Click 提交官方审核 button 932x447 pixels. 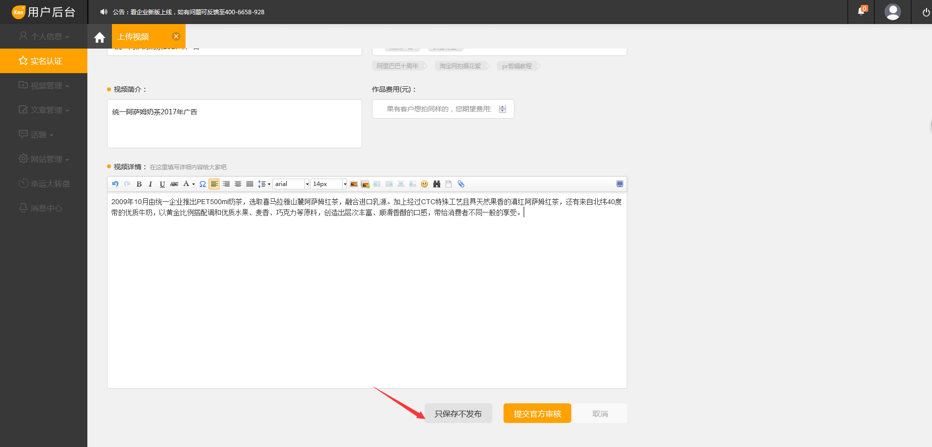[537, 414]
